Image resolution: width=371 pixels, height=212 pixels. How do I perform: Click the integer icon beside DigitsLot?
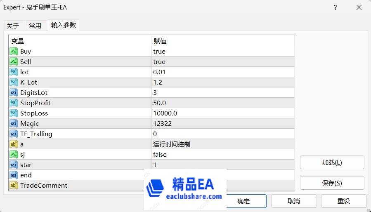[x=14, y=93]
